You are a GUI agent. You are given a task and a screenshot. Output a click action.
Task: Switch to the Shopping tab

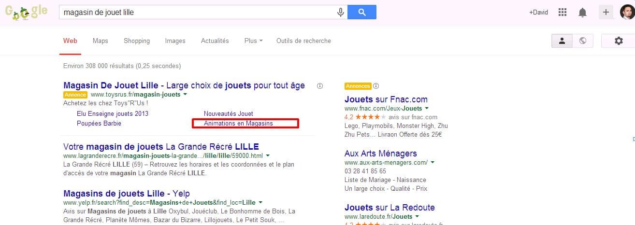(137, 41)
